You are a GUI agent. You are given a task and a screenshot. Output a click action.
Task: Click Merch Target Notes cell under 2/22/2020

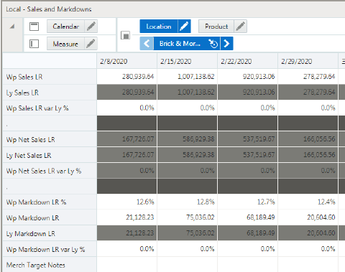coord(248,265)
